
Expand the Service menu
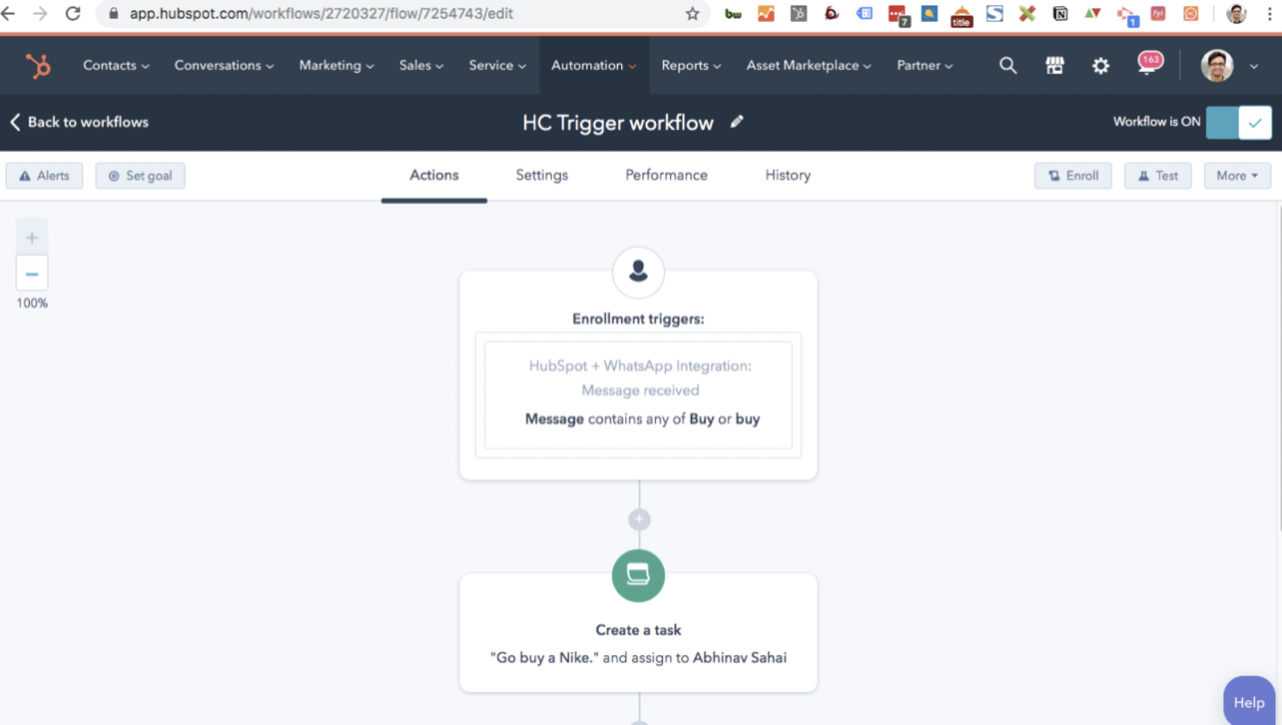[497, 66]
